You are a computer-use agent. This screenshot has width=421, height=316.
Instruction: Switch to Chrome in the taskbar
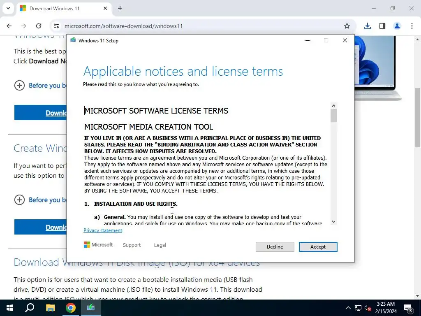pos(71,308)
